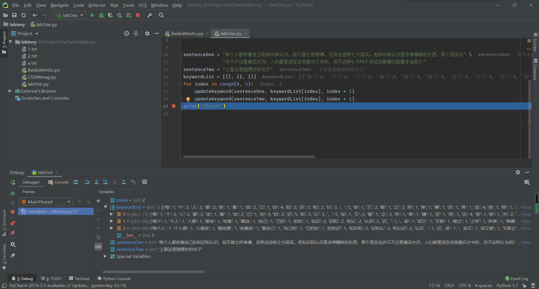This screenshot has width=539, height=289.
Task: Start debugging with the bug icon
Action: pyautogui.click(x=101, y=15)
